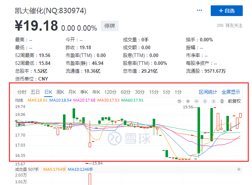The width and height of the screenshot is (252, 185).
Task: Click the 停牌 suspended status badge
Action: tap(110, 26)
